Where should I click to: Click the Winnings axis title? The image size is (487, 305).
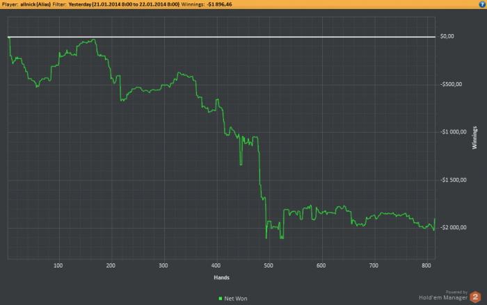[x=474, y=138]
